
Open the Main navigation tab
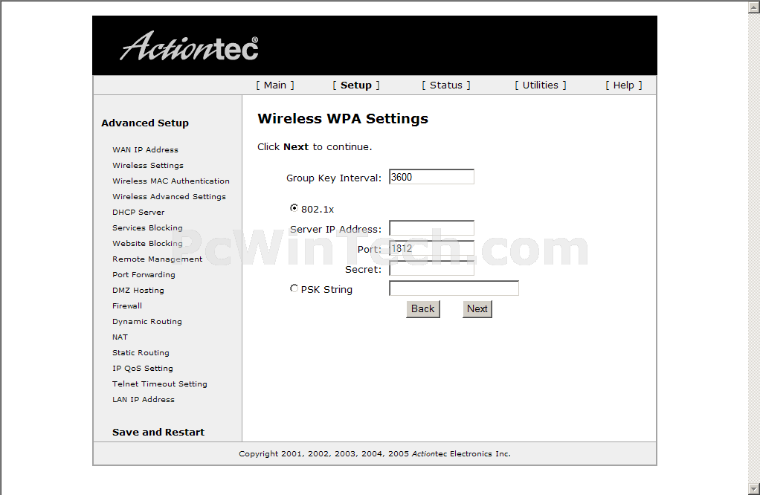(x=275, y=85)
